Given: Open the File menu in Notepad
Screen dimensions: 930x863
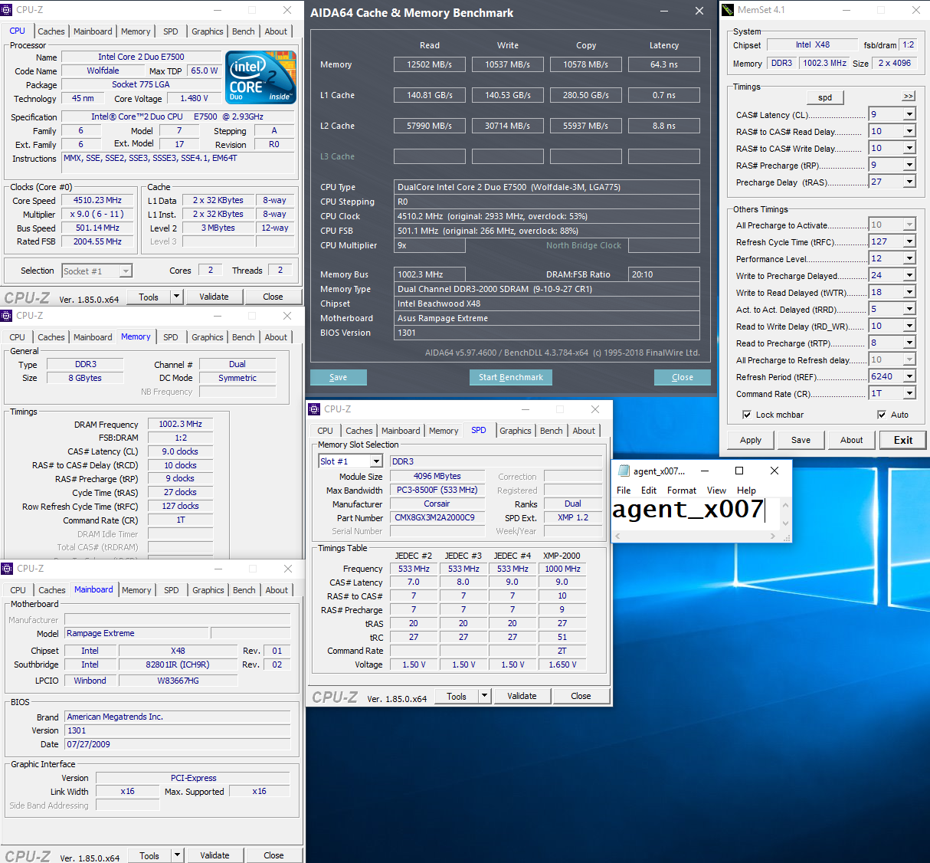Looking at the screenshot, I should pyautogui.click(x=624, y=491).
